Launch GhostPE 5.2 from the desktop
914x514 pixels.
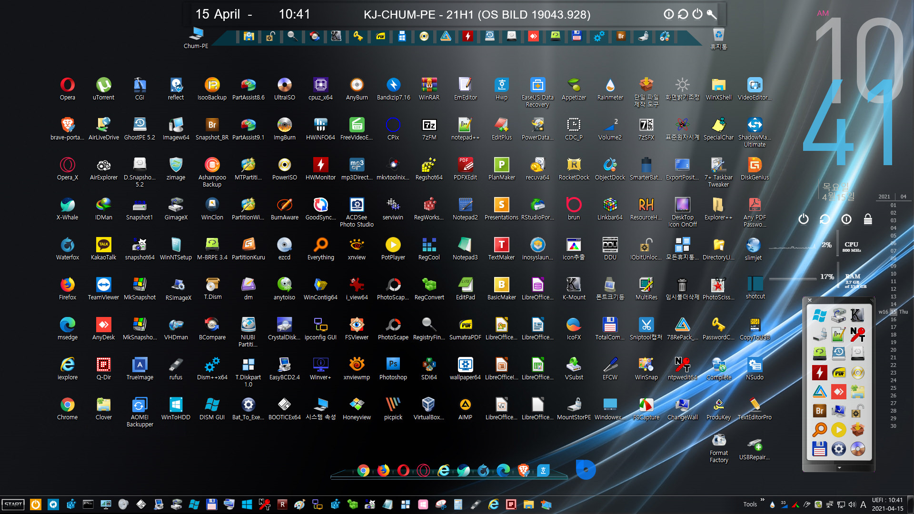139,129
